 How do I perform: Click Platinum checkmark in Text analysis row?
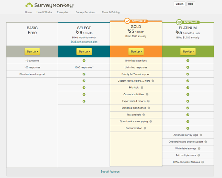coord(188,115)
